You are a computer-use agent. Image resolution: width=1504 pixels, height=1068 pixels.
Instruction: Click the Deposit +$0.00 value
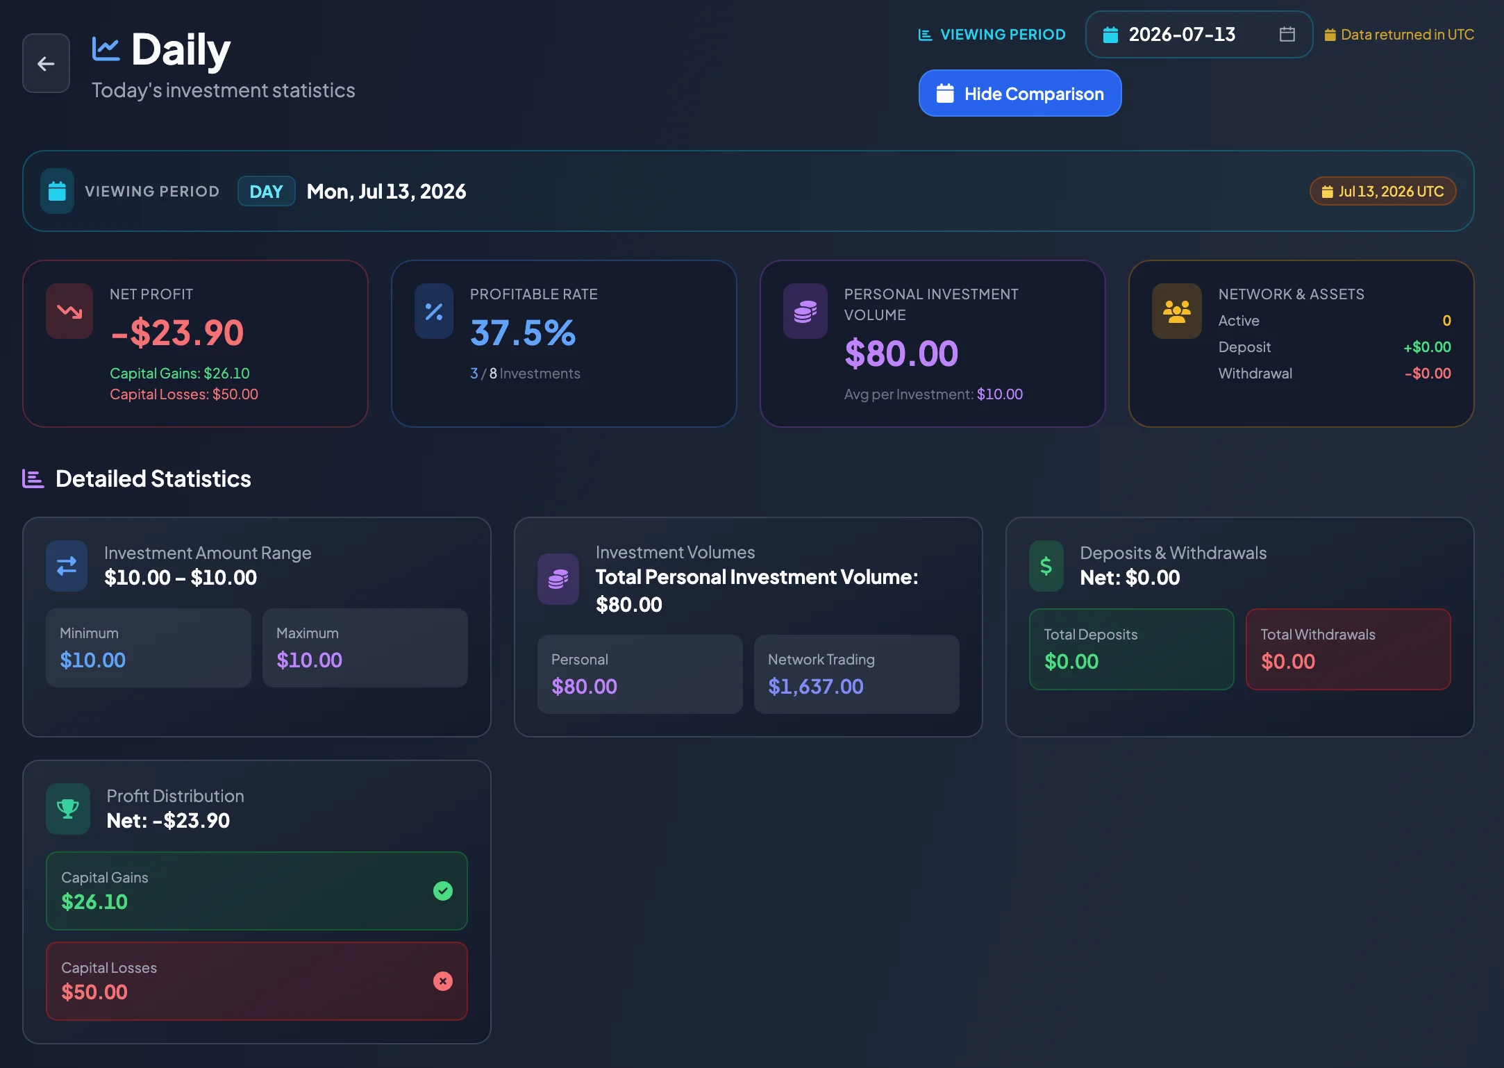point(1427,347)
